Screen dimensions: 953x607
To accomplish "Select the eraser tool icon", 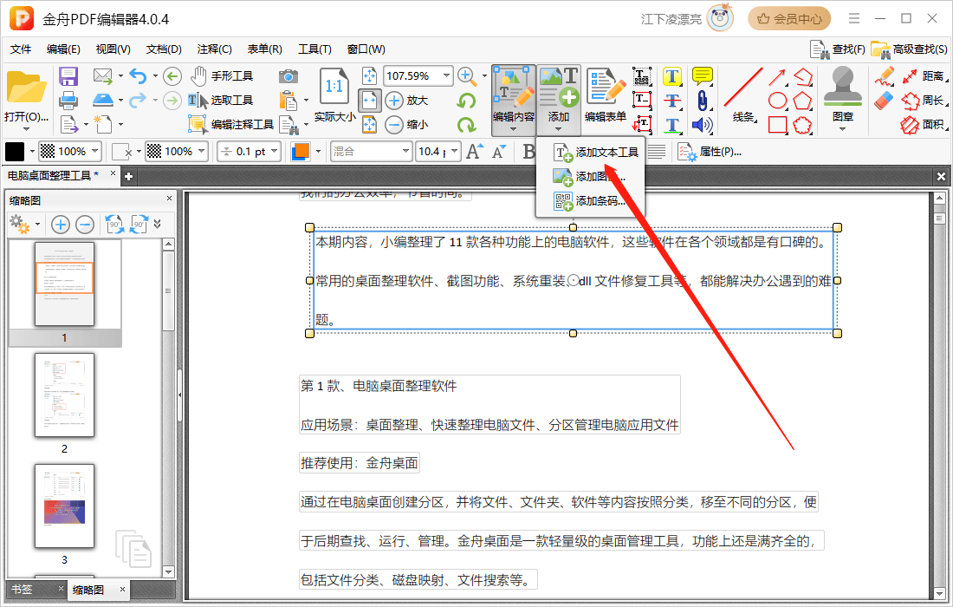I will [884, 101].
